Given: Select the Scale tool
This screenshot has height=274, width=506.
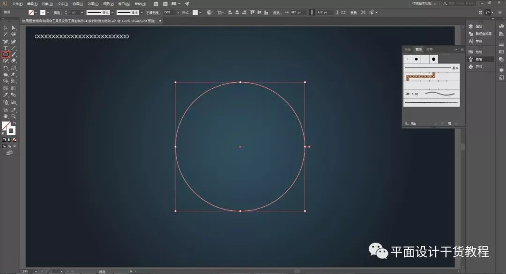Looking at the screenshot, I should pos(14,68).
